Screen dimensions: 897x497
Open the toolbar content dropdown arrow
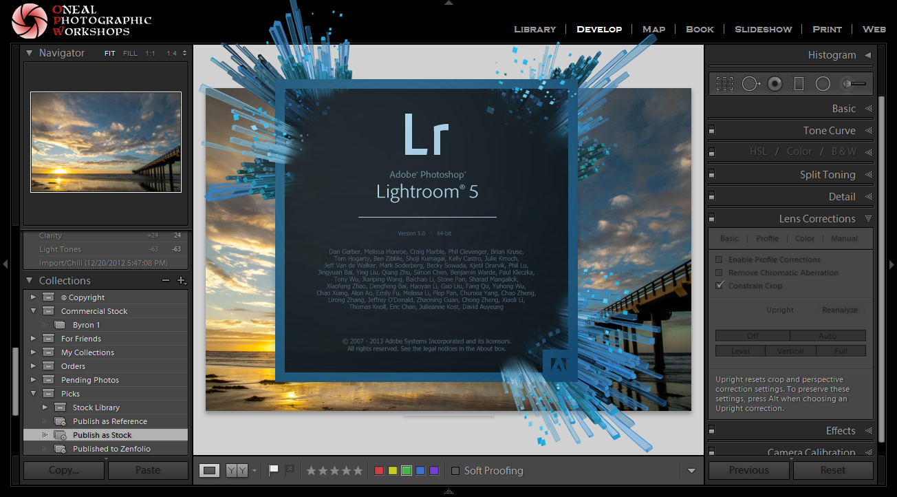(692, 471)
